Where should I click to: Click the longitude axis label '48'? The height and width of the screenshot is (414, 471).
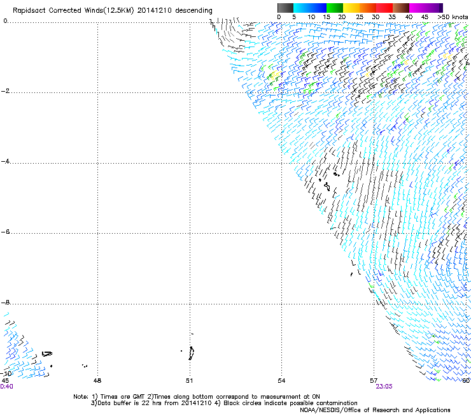click(97, 381)
